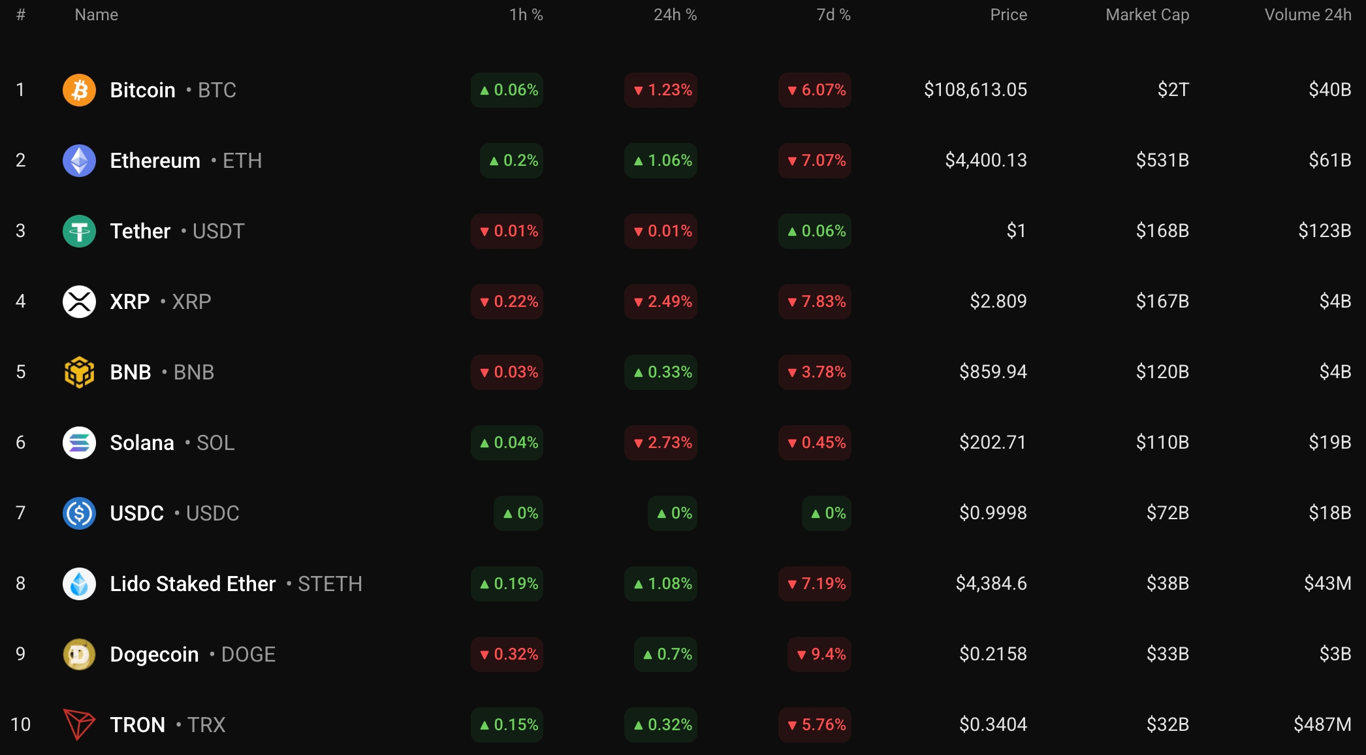Click the XRP logo icon

[x=79, y=302]
